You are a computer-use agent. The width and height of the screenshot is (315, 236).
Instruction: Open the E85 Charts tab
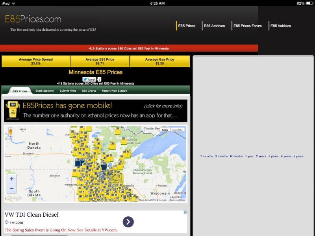[89, 91]
